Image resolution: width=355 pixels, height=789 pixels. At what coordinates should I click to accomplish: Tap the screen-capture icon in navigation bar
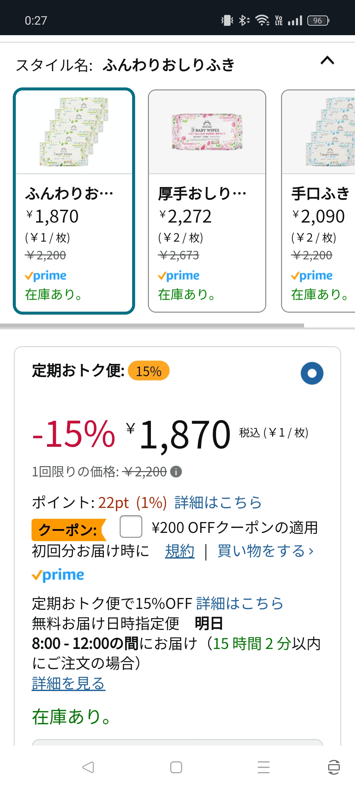pyautogui.click(x=334, y=767)
